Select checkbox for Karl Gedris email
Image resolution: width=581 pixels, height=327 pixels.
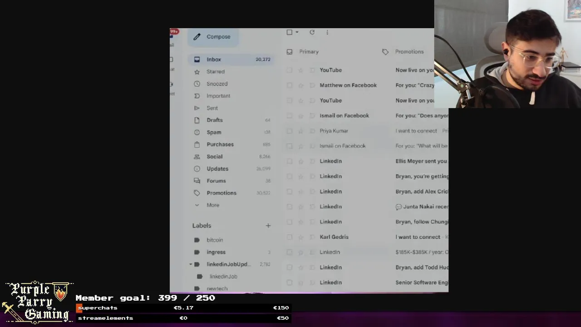click(289, 237)
